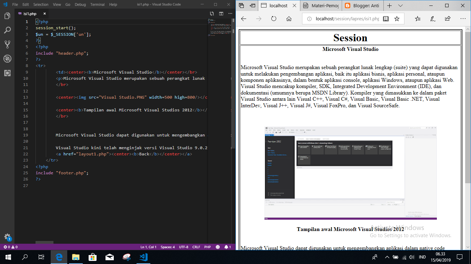Open the Debug menu

tap(80, 4)
